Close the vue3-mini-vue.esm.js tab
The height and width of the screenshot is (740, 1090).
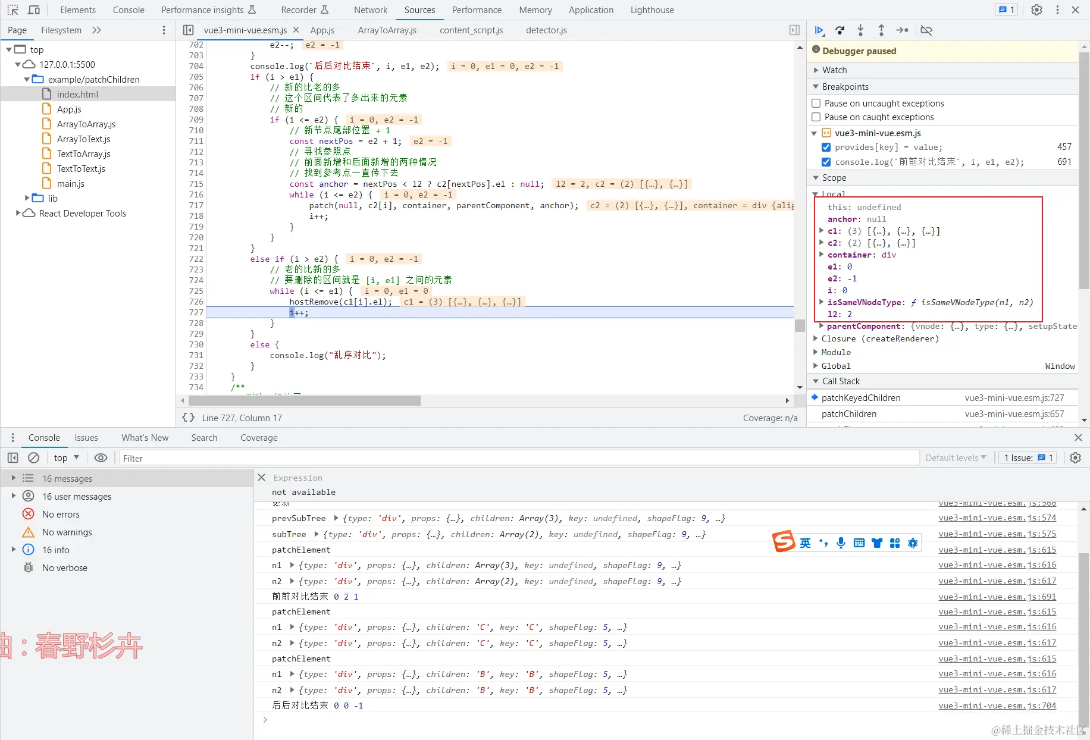click(296, 30)
